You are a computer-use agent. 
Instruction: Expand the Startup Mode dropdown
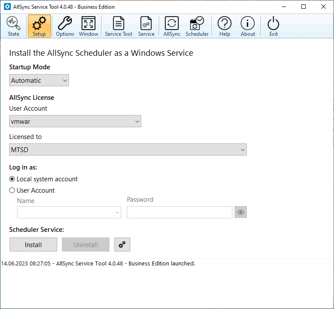pos(39,80)
